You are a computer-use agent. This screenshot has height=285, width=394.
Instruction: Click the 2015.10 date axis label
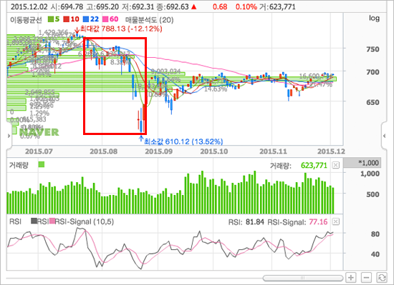point(214,151)
